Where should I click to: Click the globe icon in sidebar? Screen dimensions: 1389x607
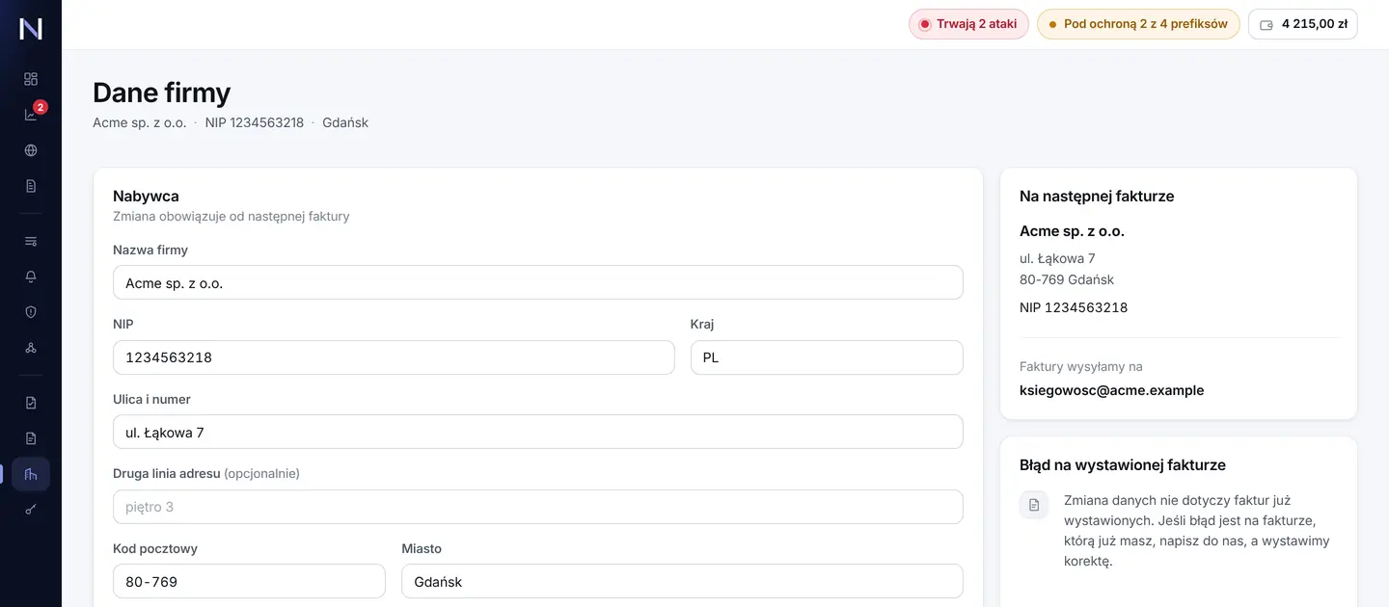click(31, 150)
